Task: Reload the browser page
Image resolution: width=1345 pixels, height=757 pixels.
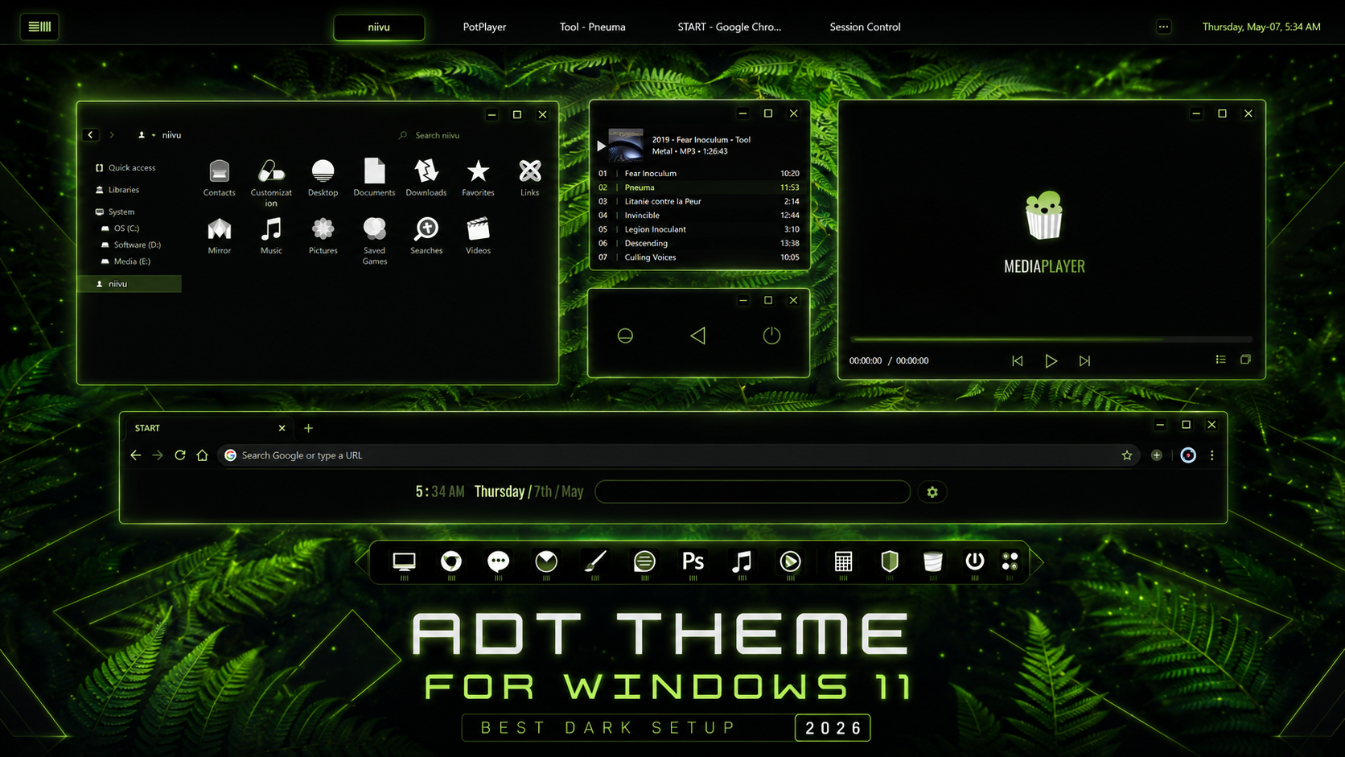Action: [180, 455]
